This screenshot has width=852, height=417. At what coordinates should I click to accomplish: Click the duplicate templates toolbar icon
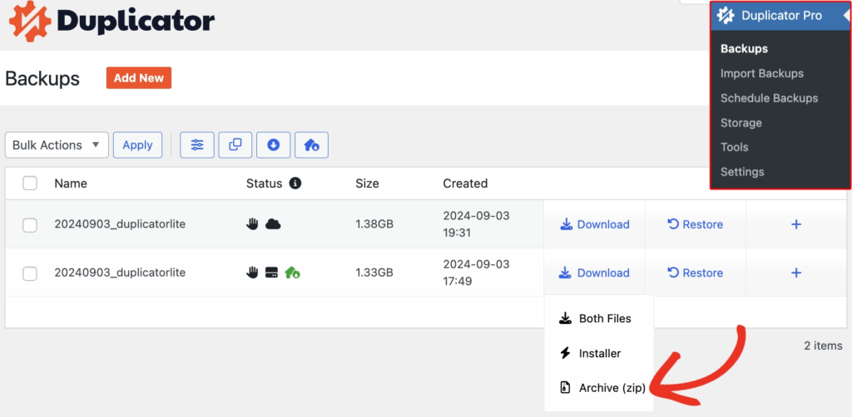point(235,145)
